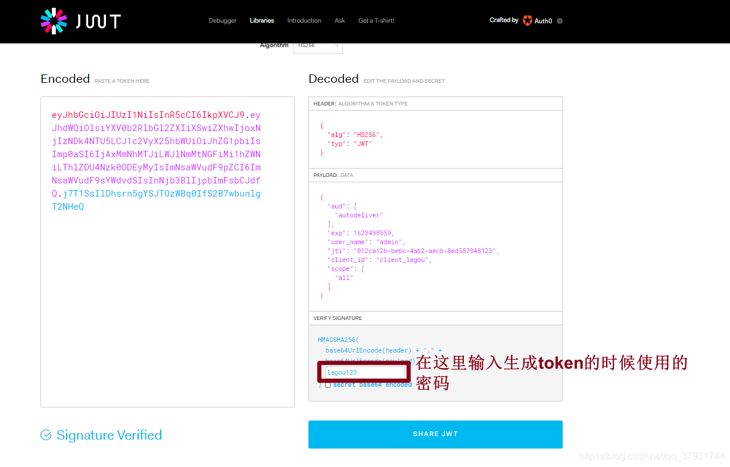
Task: Click the HMACSHA256( text
Action: [339, 340]
